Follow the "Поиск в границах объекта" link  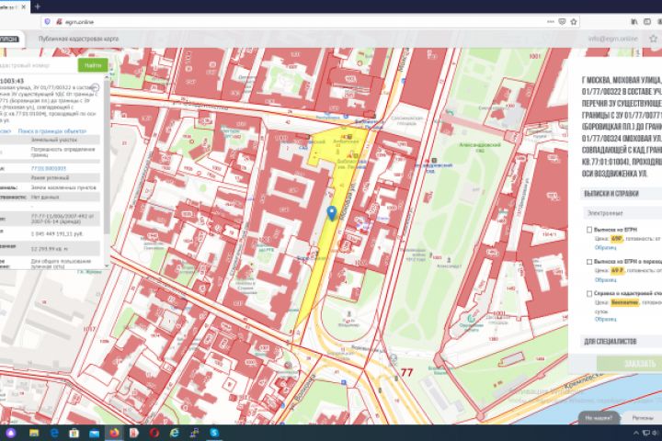pyautogui.click(x=51, y=131)
